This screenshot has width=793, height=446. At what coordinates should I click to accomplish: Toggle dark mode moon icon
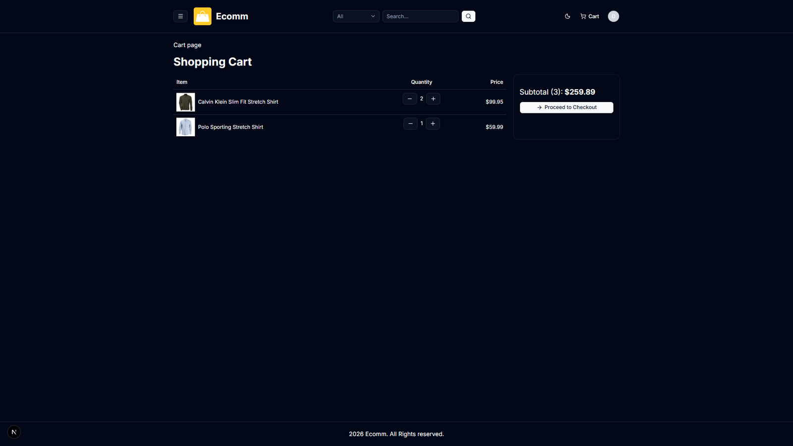pyautogui.click(x=567, y=16)
